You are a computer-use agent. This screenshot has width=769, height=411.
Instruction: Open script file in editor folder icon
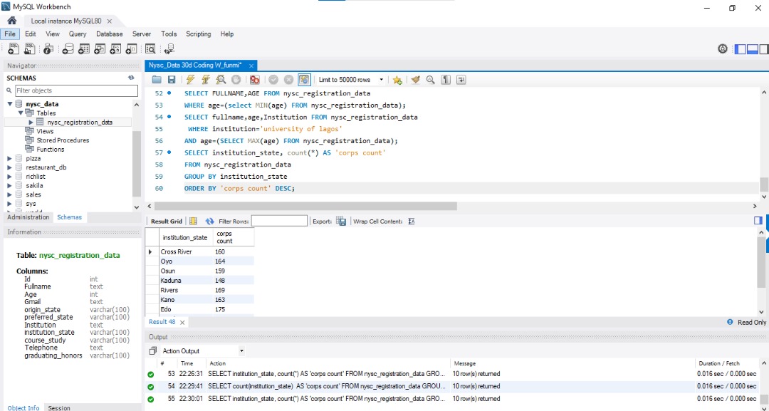(157, 80)
